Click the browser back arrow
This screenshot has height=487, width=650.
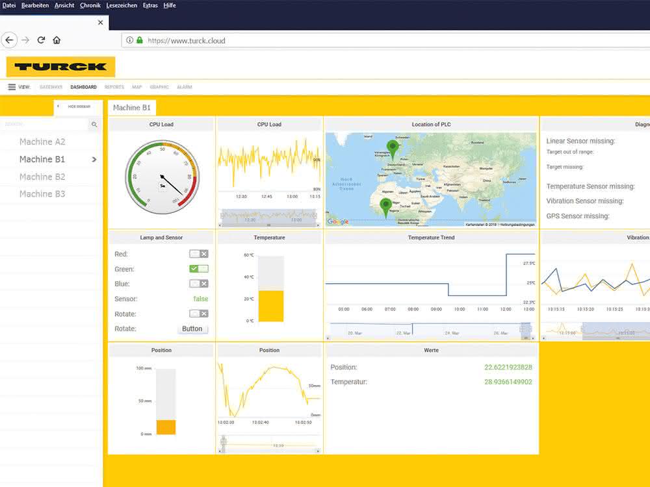pos(9,40)
